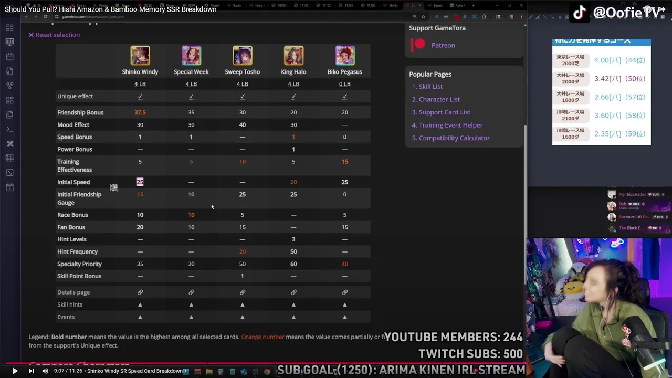Open File Explorer folder in taskbar
The image size is (672, 378).
point(209,372)
